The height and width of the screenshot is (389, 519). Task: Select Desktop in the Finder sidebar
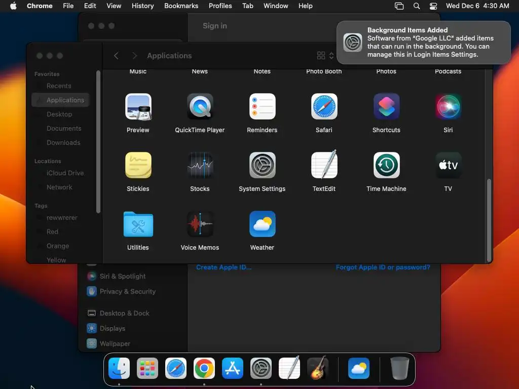[x=61, y=114]
